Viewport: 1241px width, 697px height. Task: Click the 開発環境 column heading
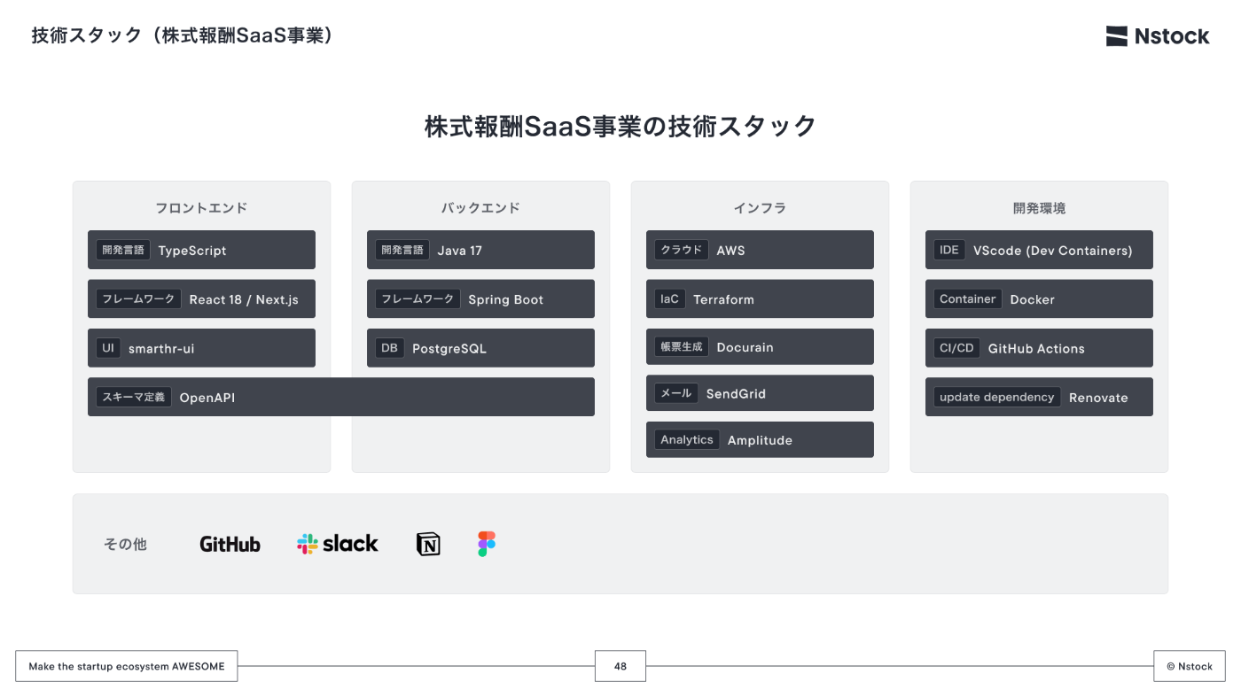(1039, 208)
